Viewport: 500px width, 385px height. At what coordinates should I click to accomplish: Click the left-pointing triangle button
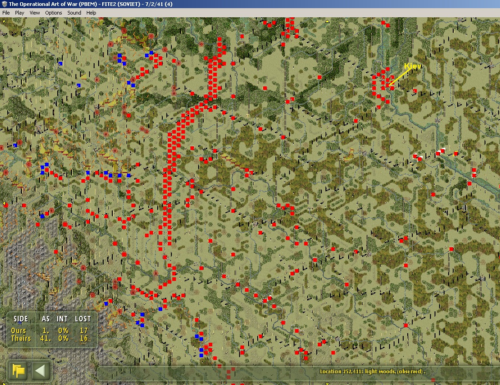click(40, 370)
